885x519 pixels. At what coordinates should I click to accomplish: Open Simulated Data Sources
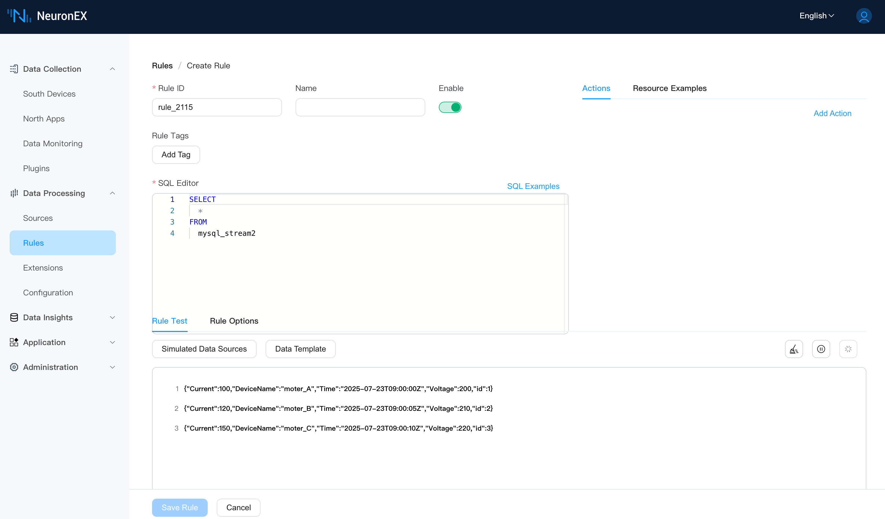(x=204, y=349)
